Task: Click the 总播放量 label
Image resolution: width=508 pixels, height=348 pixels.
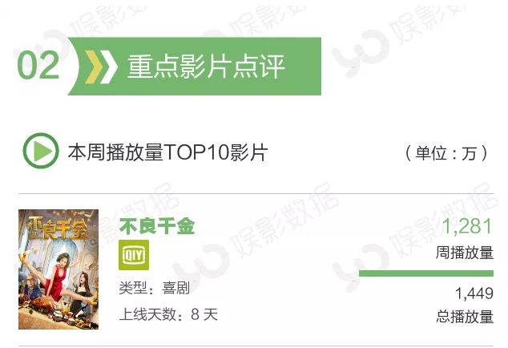Action: pos(465,317)
